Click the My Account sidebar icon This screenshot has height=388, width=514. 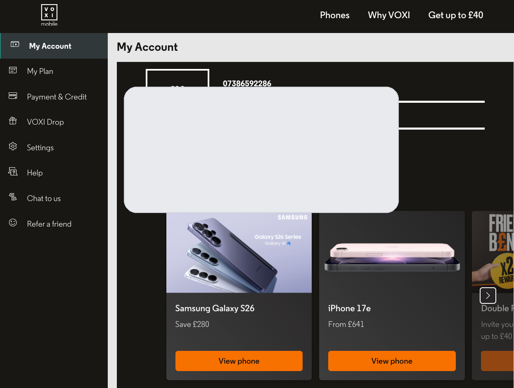pos(15,44)
